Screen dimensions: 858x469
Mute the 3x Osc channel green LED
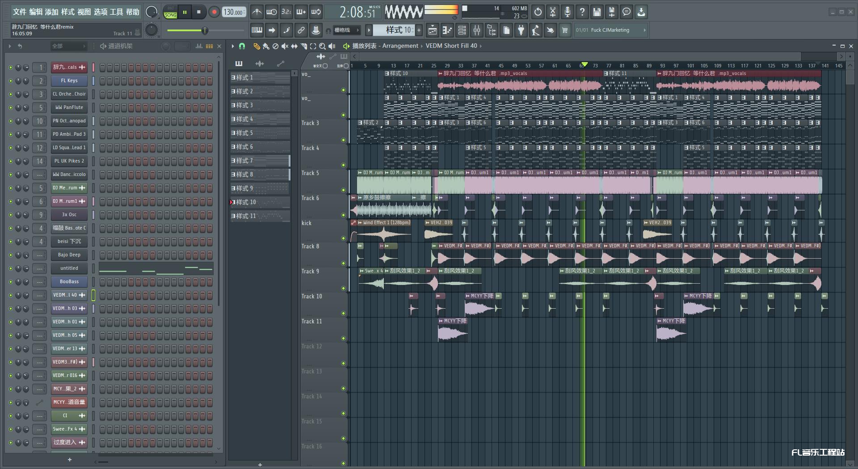click(x=11, y=215)
